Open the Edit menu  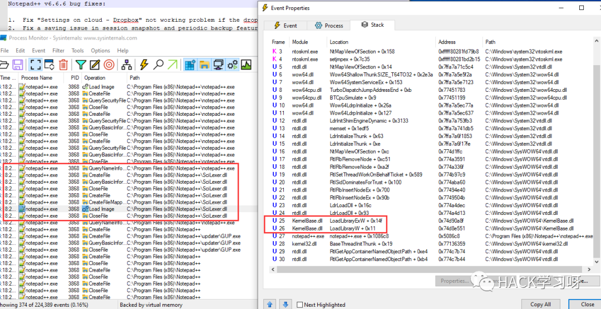pyautogui.click(x=21, y=51)
